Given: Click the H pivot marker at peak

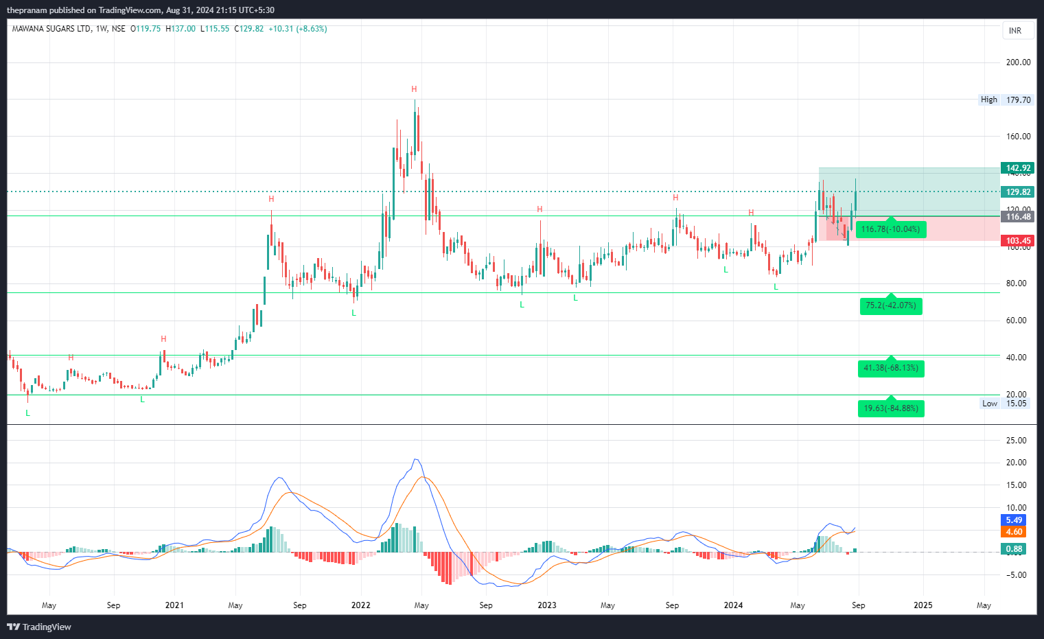Looking at the screenshot, I should [x=414, y=89].
